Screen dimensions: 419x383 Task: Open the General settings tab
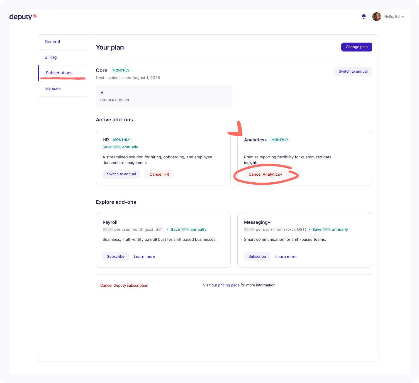(x=52, y=41)
